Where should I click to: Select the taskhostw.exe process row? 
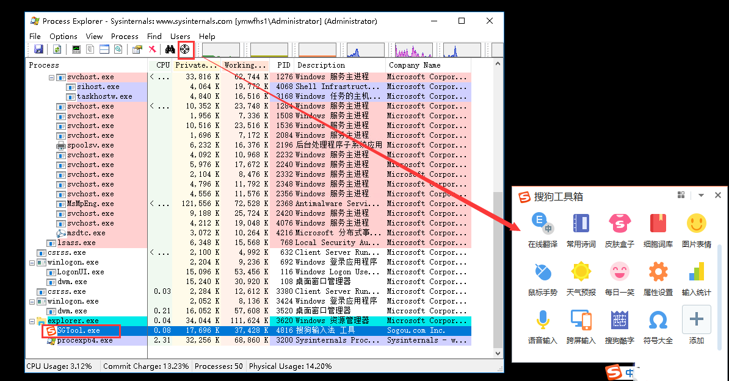tap(248, 96)
